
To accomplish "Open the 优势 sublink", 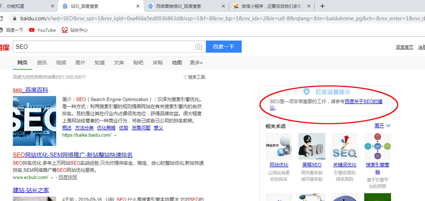I will tap(124, 128).
